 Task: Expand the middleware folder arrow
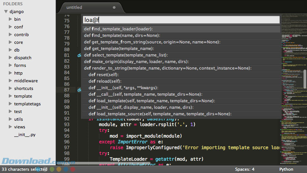[x=10, y=80]
